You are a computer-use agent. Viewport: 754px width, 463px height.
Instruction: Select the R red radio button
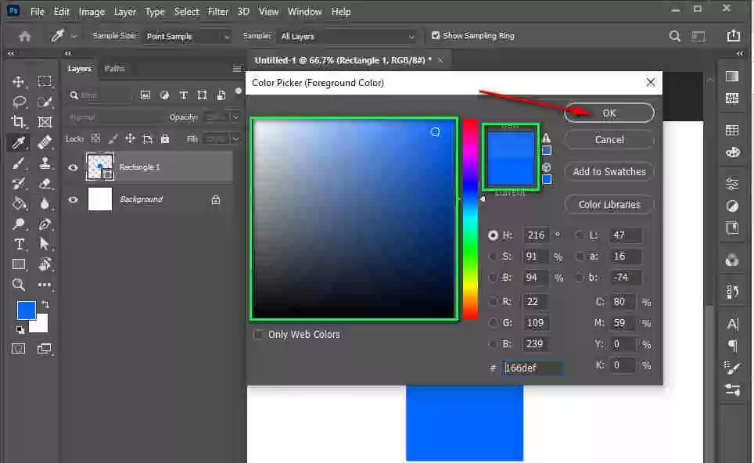pos(493,301)
